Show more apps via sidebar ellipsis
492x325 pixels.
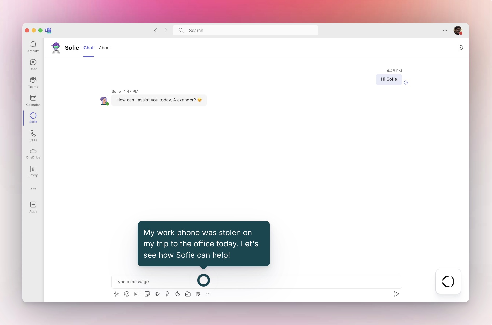coord(33,189)
